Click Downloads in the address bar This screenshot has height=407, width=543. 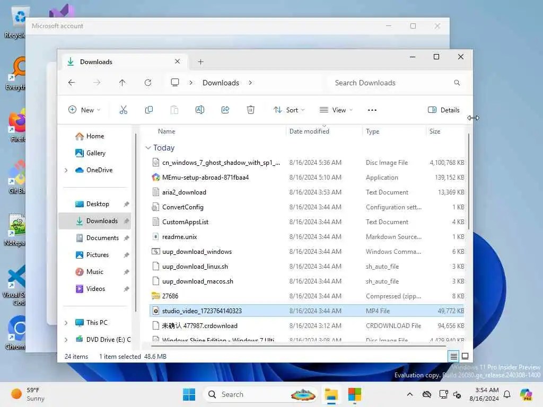click(221, 83)
